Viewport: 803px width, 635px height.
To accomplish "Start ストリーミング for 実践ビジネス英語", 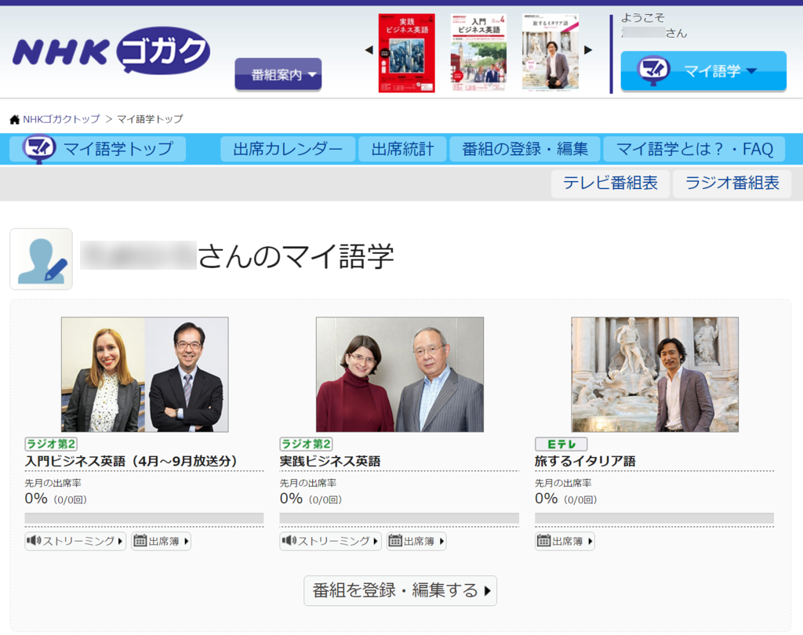I will [330, 541].
